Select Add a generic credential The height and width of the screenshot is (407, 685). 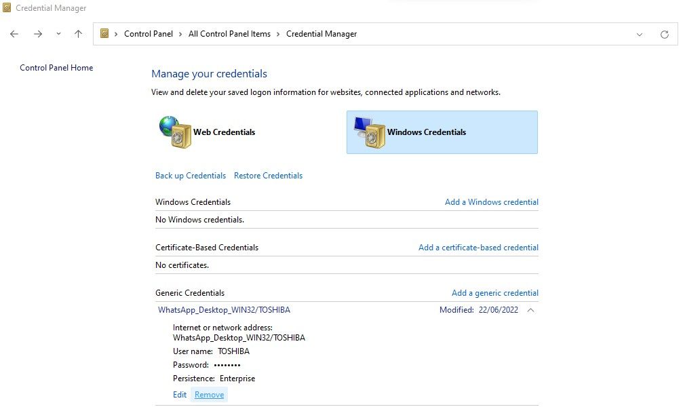pos(494,292)
